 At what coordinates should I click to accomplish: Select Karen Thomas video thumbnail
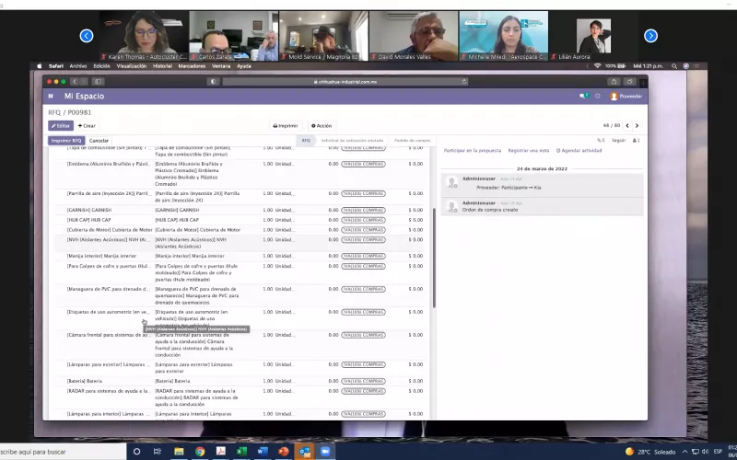tap(143, 35)
